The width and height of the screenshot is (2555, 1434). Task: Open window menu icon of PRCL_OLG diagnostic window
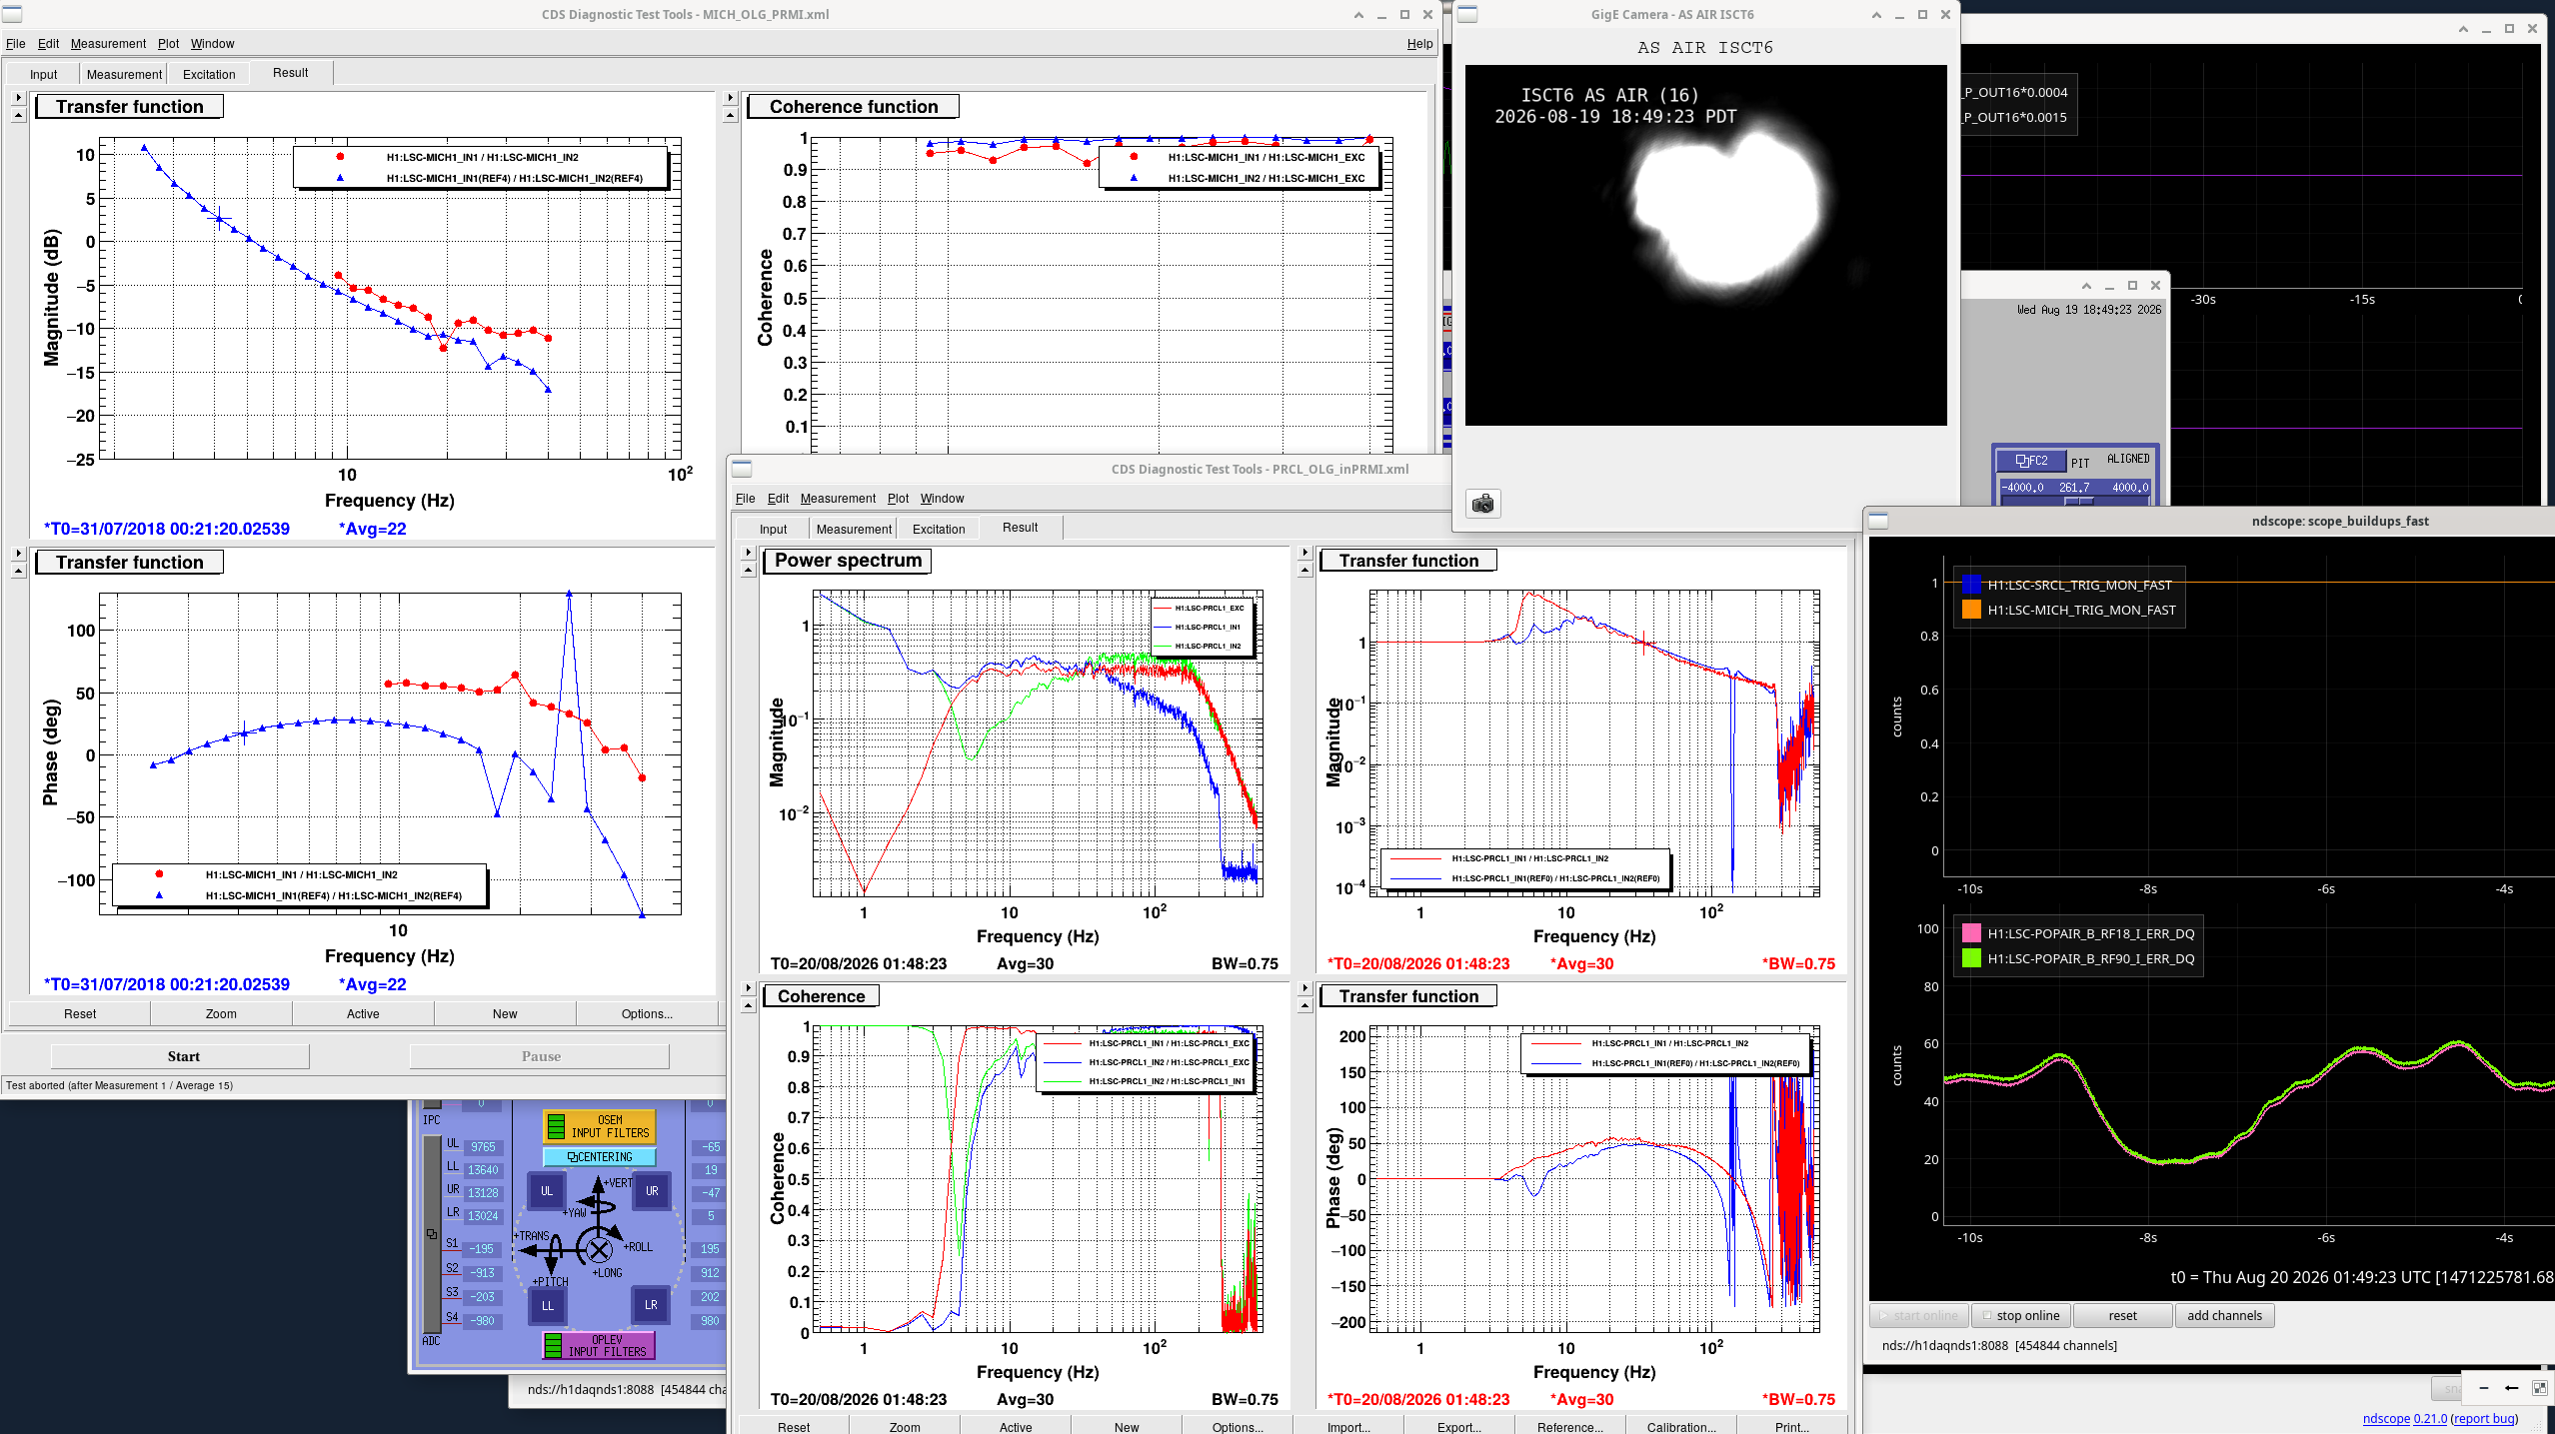pyautogui.click(x=742, y=469)
